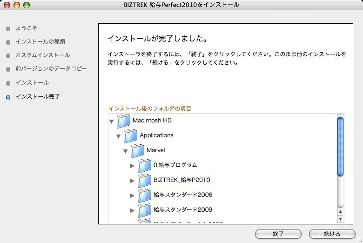Click the scrollbar down arrow
Screen dimensions: 363x243
pyautogui.click(x=340, y=219)
